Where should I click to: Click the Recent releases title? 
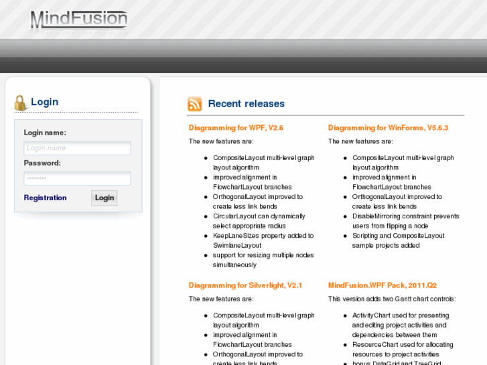[247, 104]
